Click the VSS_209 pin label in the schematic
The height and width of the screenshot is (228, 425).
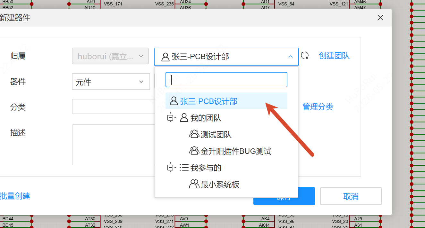113,221
